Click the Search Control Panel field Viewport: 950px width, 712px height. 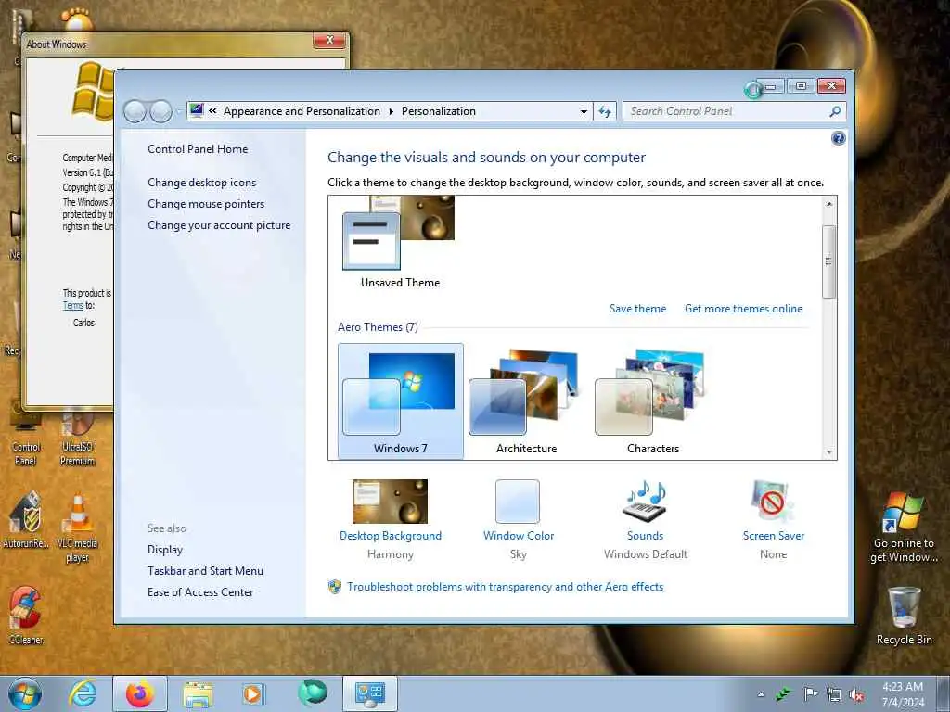[727, 111]
